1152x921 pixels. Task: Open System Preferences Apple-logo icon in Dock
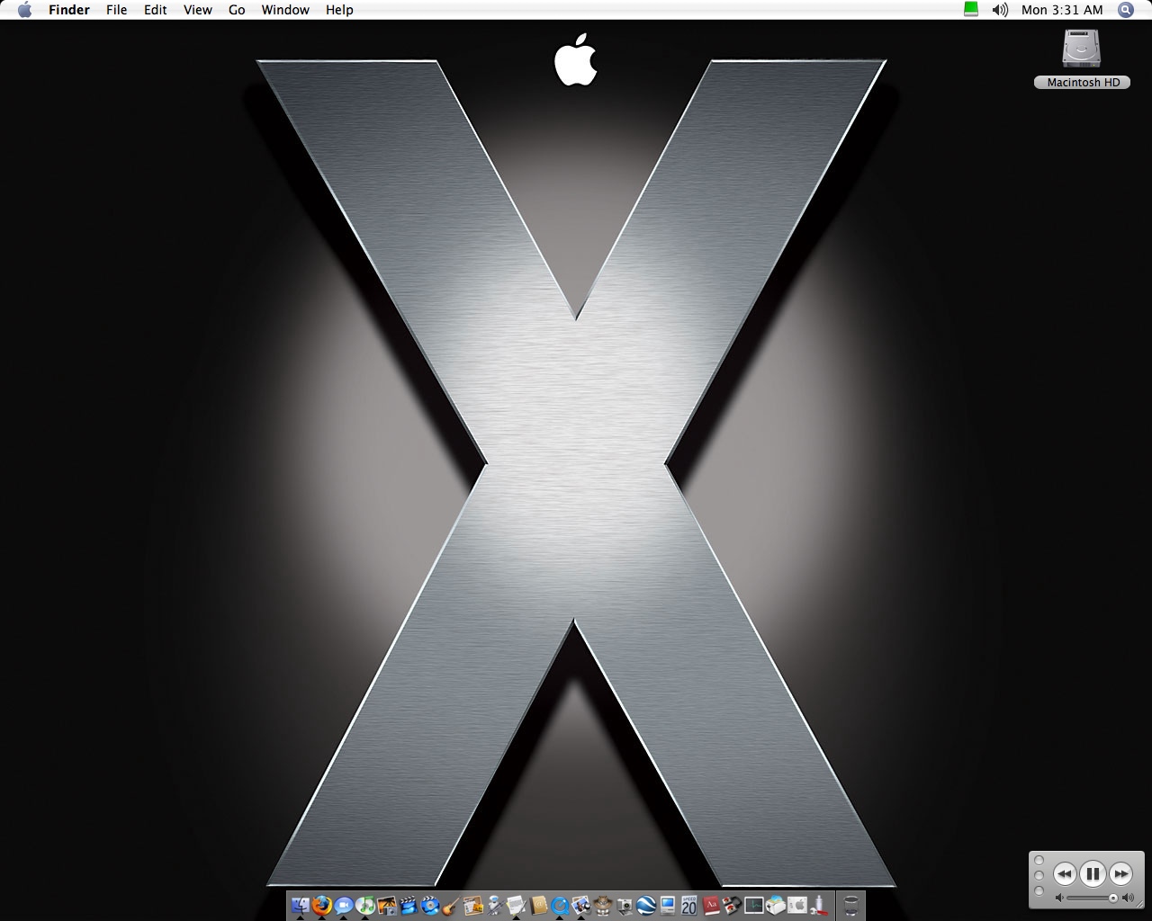[796, 905]
